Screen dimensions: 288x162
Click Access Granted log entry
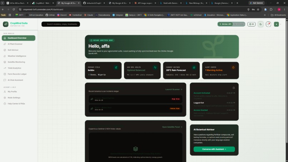[x=214, y=113]
